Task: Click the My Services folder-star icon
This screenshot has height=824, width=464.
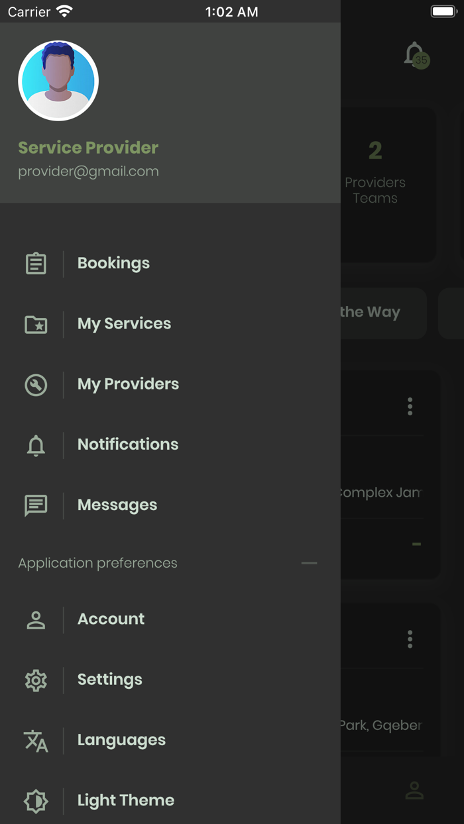Action: tap(35, 324)
